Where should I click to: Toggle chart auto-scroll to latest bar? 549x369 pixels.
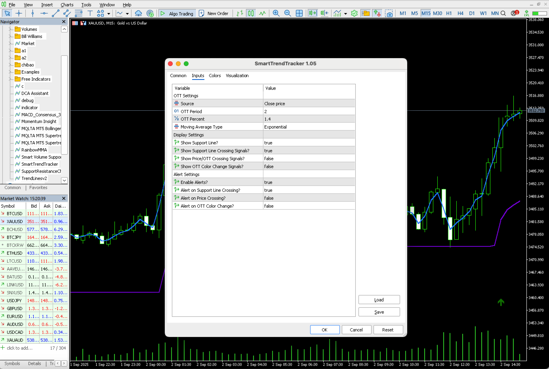point(313,13)
